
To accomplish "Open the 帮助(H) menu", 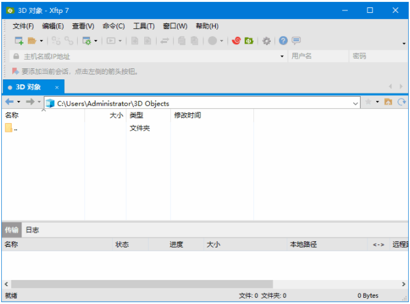I will tap(207, 26).
